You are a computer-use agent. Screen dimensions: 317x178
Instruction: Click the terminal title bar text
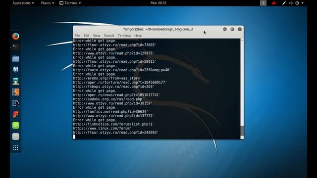[158, 29]
